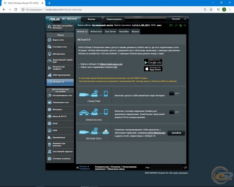
Task: Open a new browser tab
Action: (x=49, y=3)
